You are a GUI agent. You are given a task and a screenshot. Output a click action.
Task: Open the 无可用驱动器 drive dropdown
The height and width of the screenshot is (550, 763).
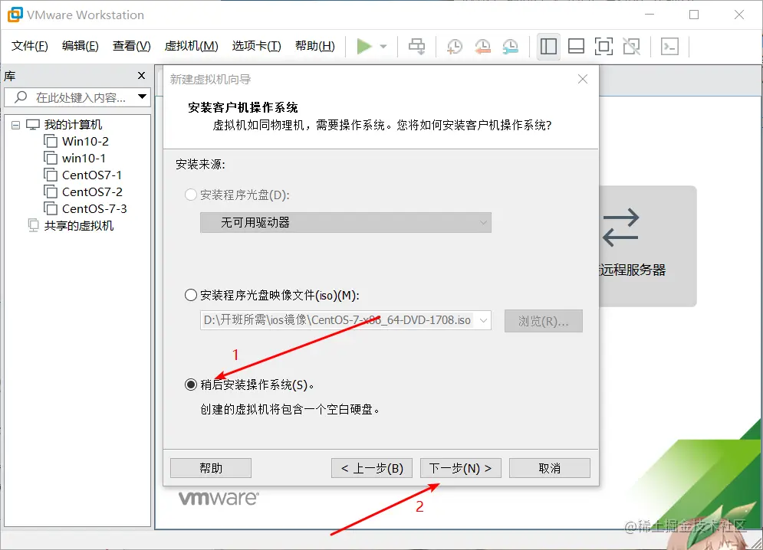pyautogui.click(x=346, y=223)
